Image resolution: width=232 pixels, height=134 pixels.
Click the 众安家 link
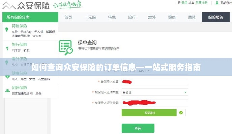tap(37, 36)
